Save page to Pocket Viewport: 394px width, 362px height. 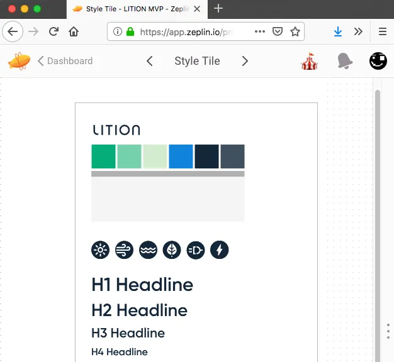(x=278, y=31)
